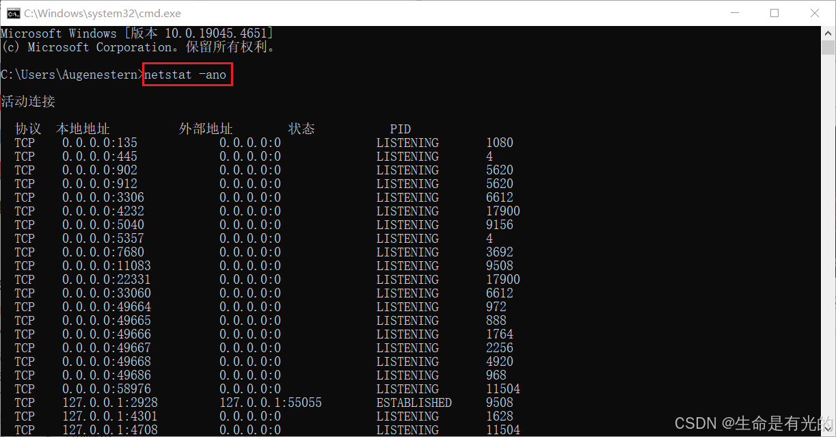
Task: Click the ESTABLISHED state entry
Action: pyautogui.click(x=414, y=403)
